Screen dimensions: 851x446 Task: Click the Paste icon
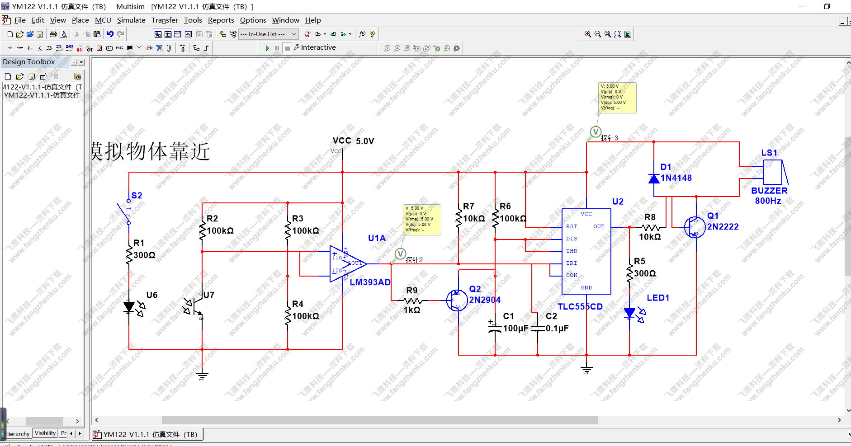tap(97, 34)
